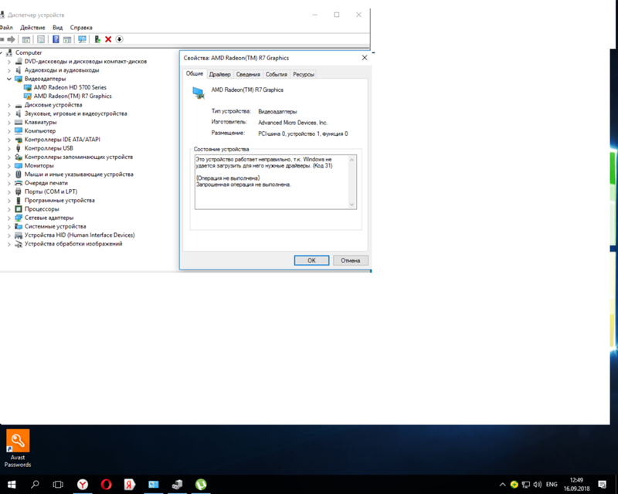This screenshot has width=618, height=494.
Task: Open Properties via the toolbar properties icon
Action: pyautogui.click(x=41, y=39)
